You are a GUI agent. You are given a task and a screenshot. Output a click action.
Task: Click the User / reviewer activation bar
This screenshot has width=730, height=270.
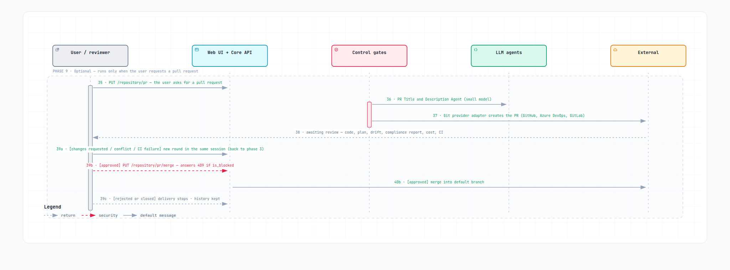[91, 148]
